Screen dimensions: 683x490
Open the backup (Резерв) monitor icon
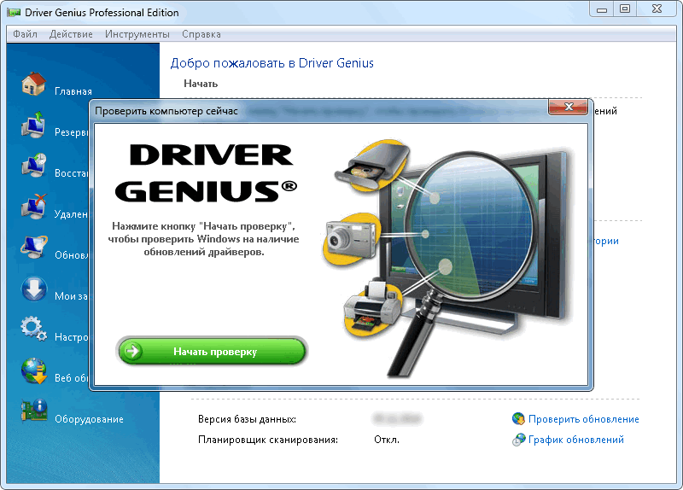pyautogui.click(x=34, y=125)
